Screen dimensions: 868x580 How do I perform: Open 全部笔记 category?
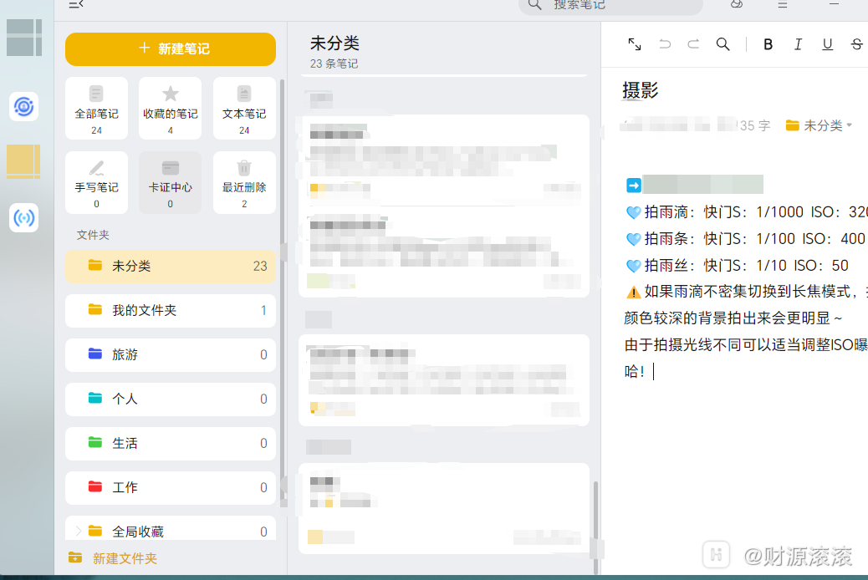(x=96, y=108)
